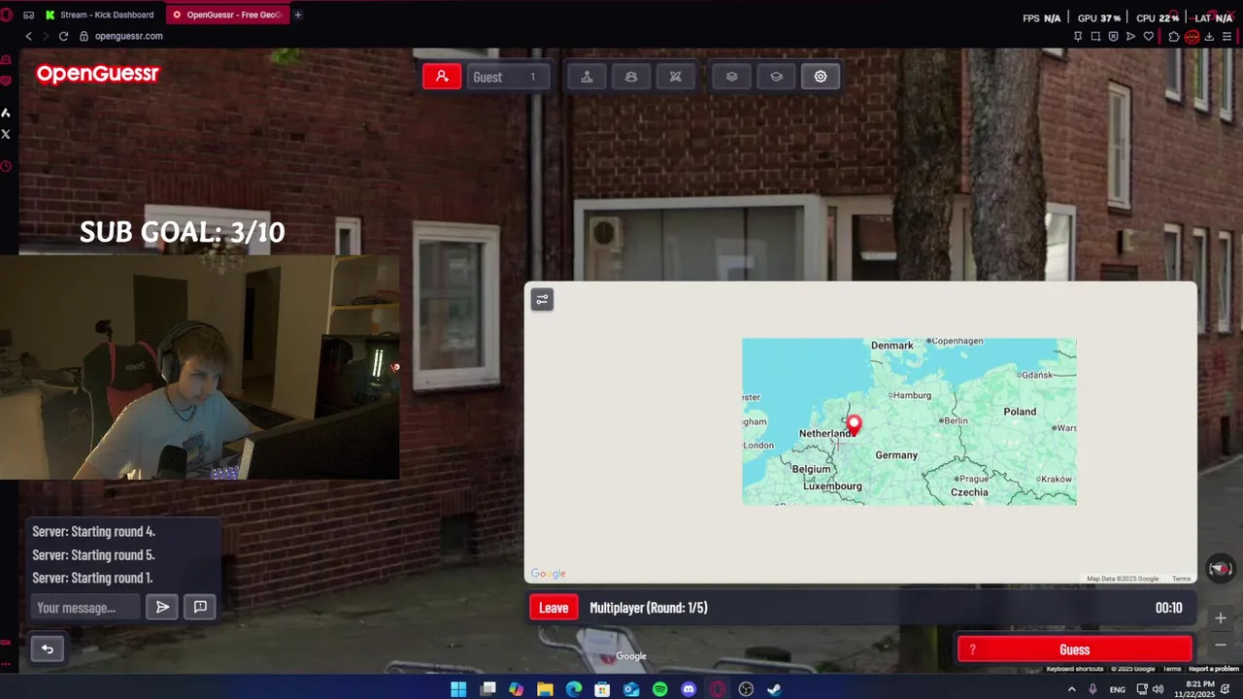Click the back arrow button under the chat
This screenshot has height=699, width=1243.
click(x=47, y=649)
